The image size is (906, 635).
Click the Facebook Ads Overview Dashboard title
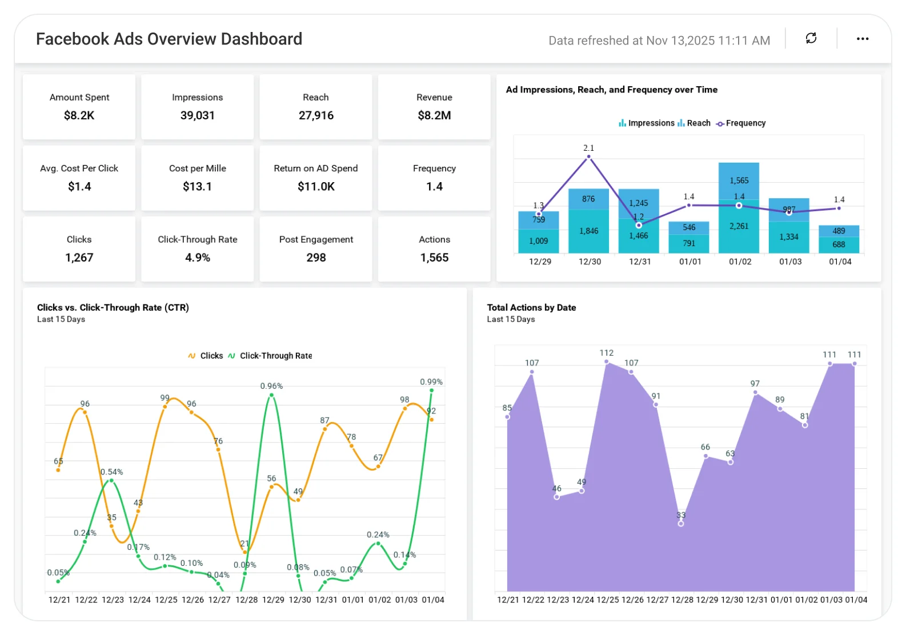[x=169, y=39]
